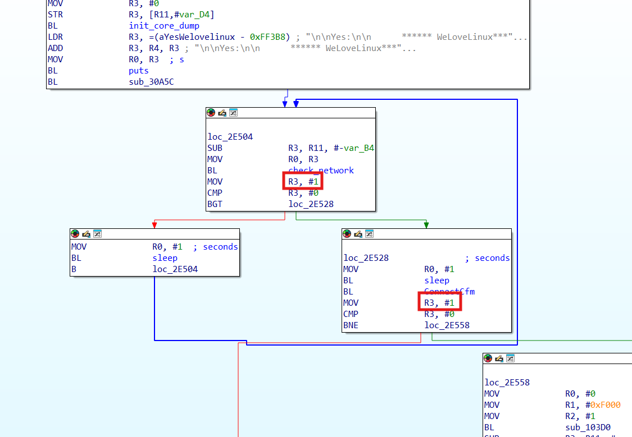Open color picker on block ending B loc_2E504
This screenshot has width=632, height=437.
coord(75,234)
